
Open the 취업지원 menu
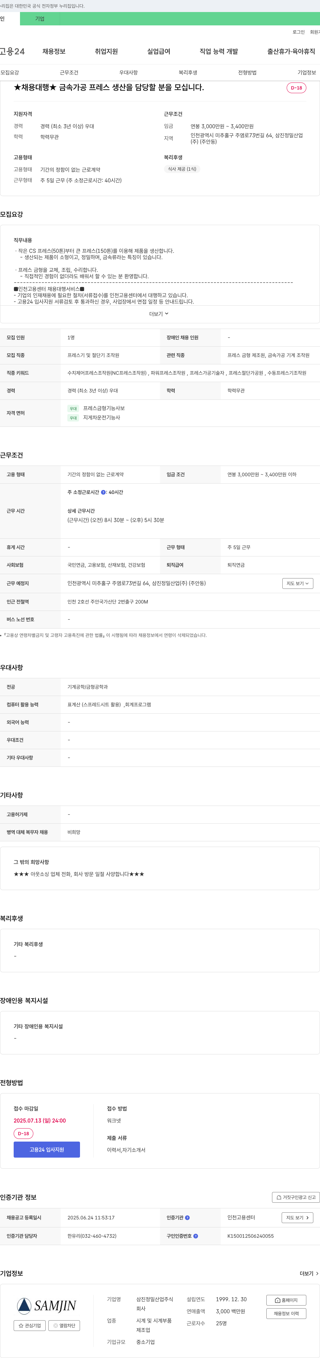point(106,51)
